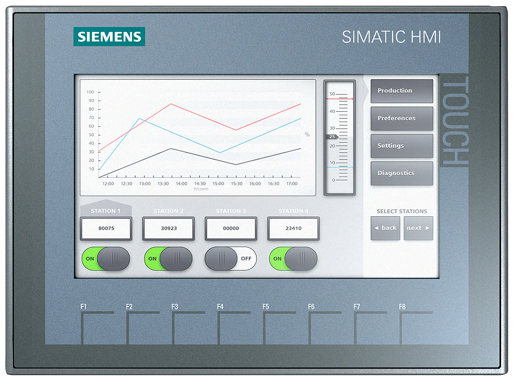514x381 pixels.
Task: Disable the Station 4 switch
Action: pos(292,259)
